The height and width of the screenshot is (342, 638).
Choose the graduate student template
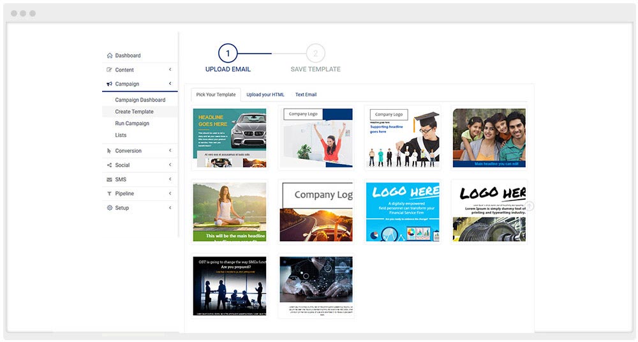pyautogui.click(x=403, y=138)
